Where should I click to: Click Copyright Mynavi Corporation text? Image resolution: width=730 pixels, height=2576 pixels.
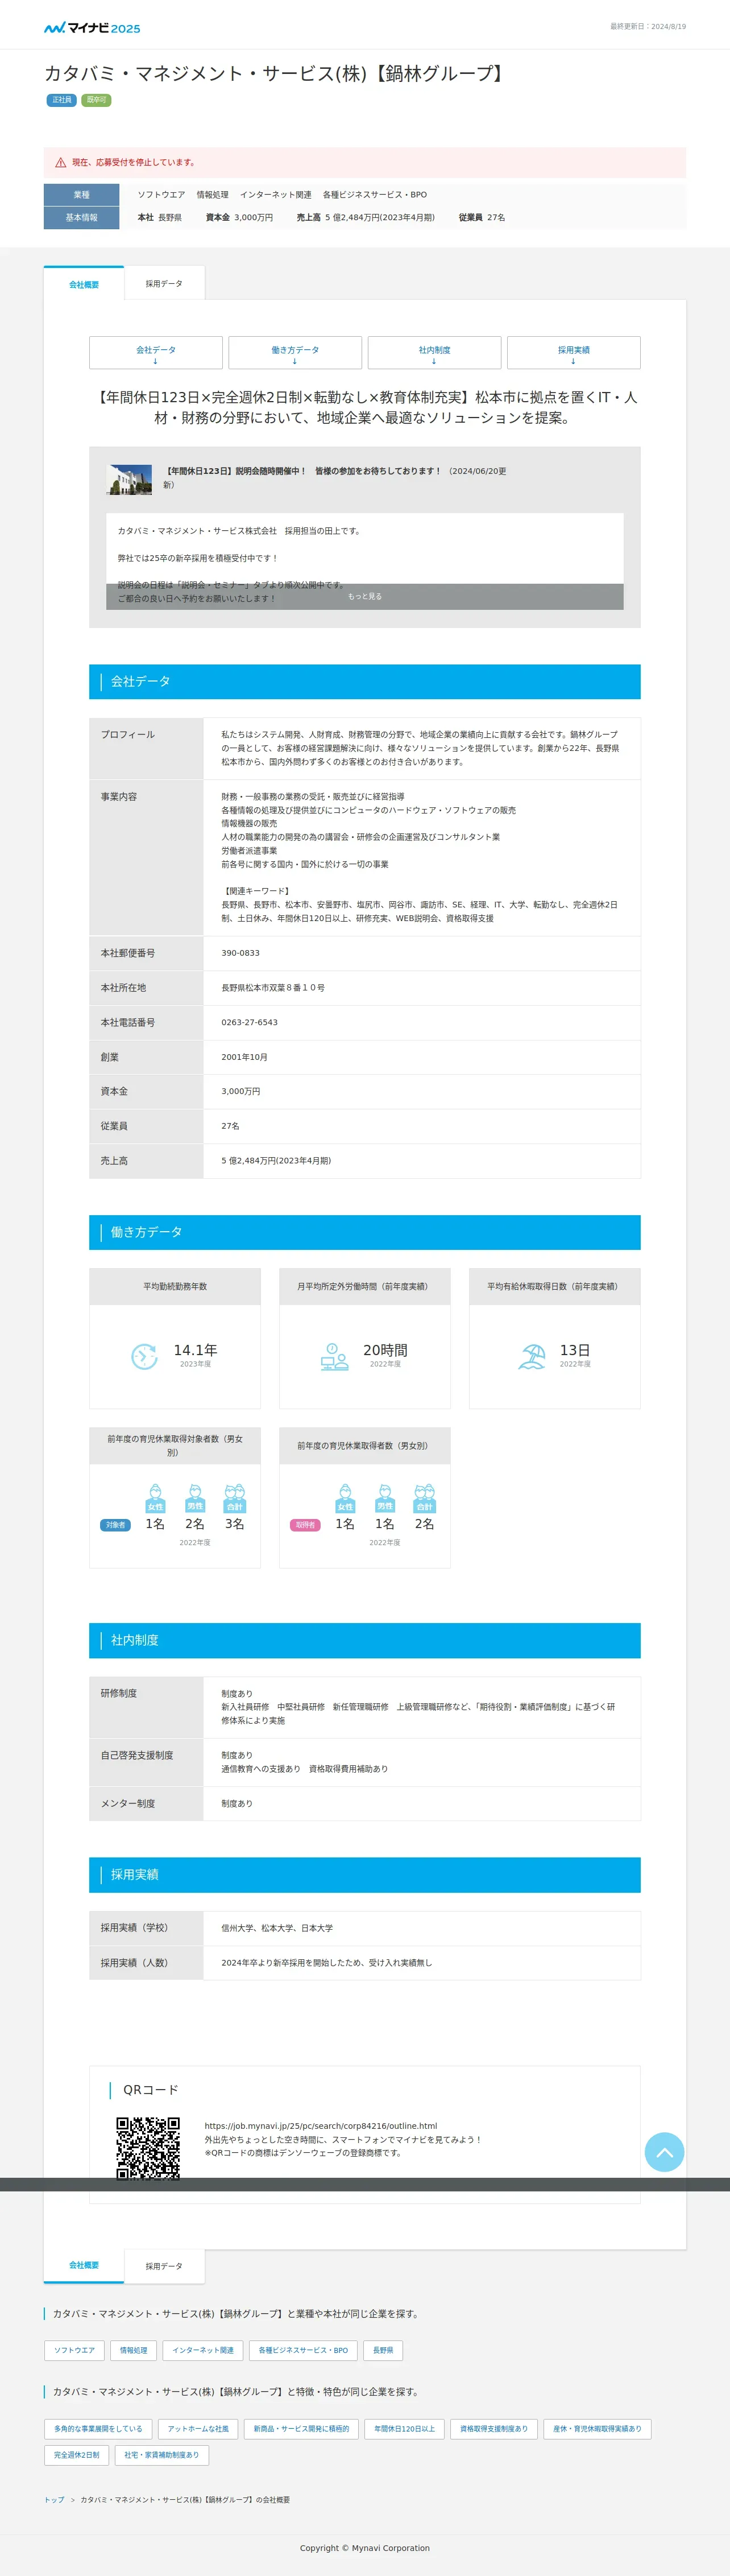(x=365, y=2548)
